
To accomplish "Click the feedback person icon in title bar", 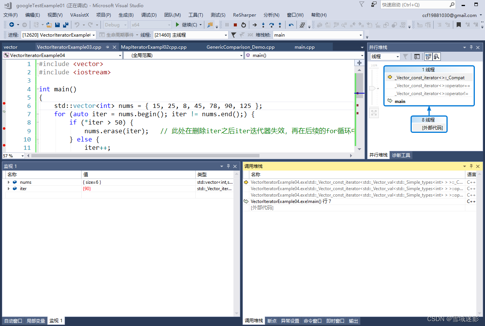I will [x=374, y=5].
